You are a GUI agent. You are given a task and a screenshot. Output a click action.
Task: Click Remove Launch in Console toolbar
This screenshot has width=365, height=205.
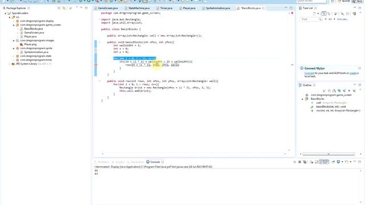point(300,162)
